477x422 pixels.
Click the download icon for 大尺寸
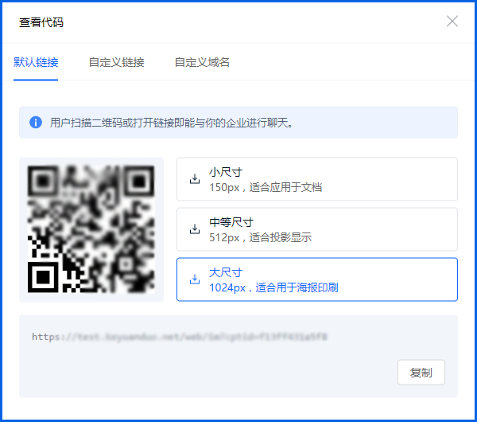click(195, 279)
